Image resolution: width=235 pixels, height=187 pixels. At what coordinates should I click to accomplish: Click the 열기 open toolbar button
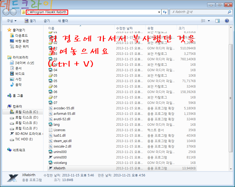(30, 21)
